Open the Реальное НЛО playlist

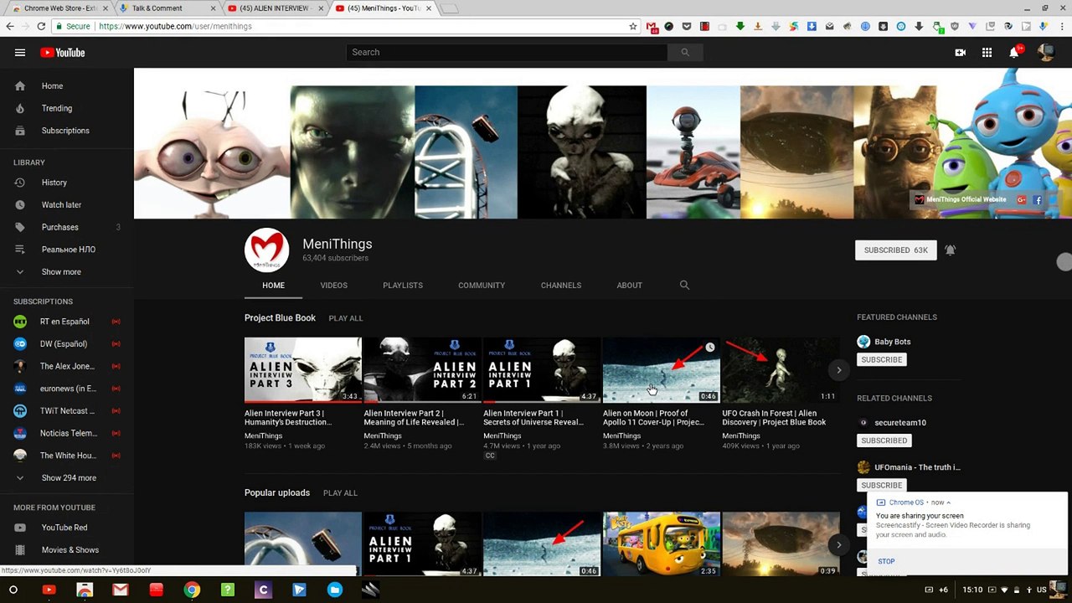(x=69, y=250)
